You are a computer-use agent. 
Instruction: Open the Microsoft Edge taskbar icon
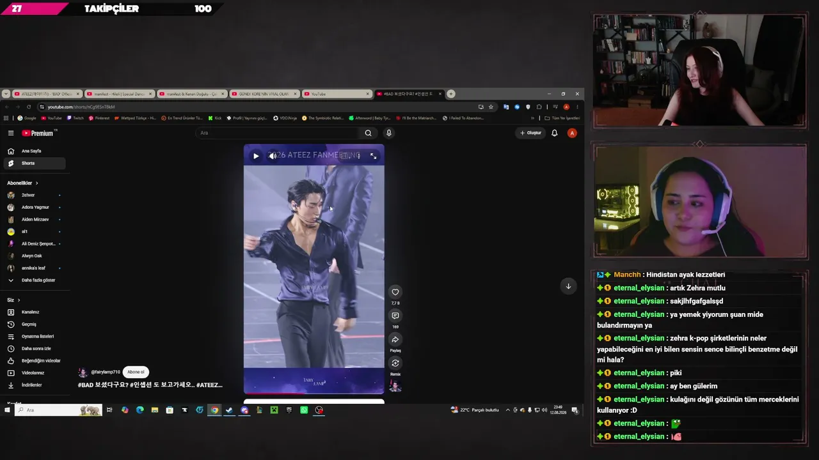click(139, 410)
